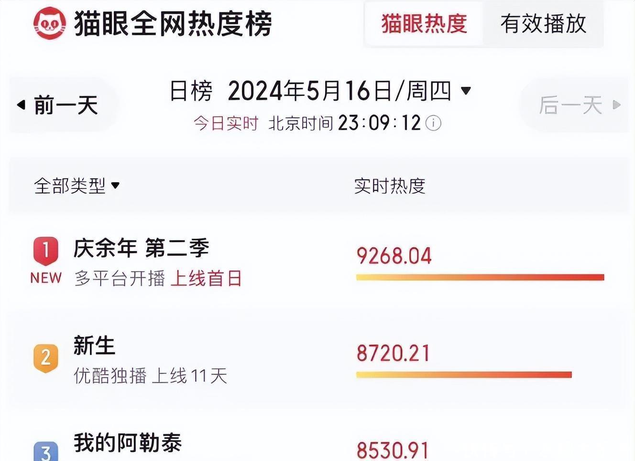Viewport: 635px width, 461px height.
Task: Click the 实时热度 column header
Action: (x=390, y=186)
